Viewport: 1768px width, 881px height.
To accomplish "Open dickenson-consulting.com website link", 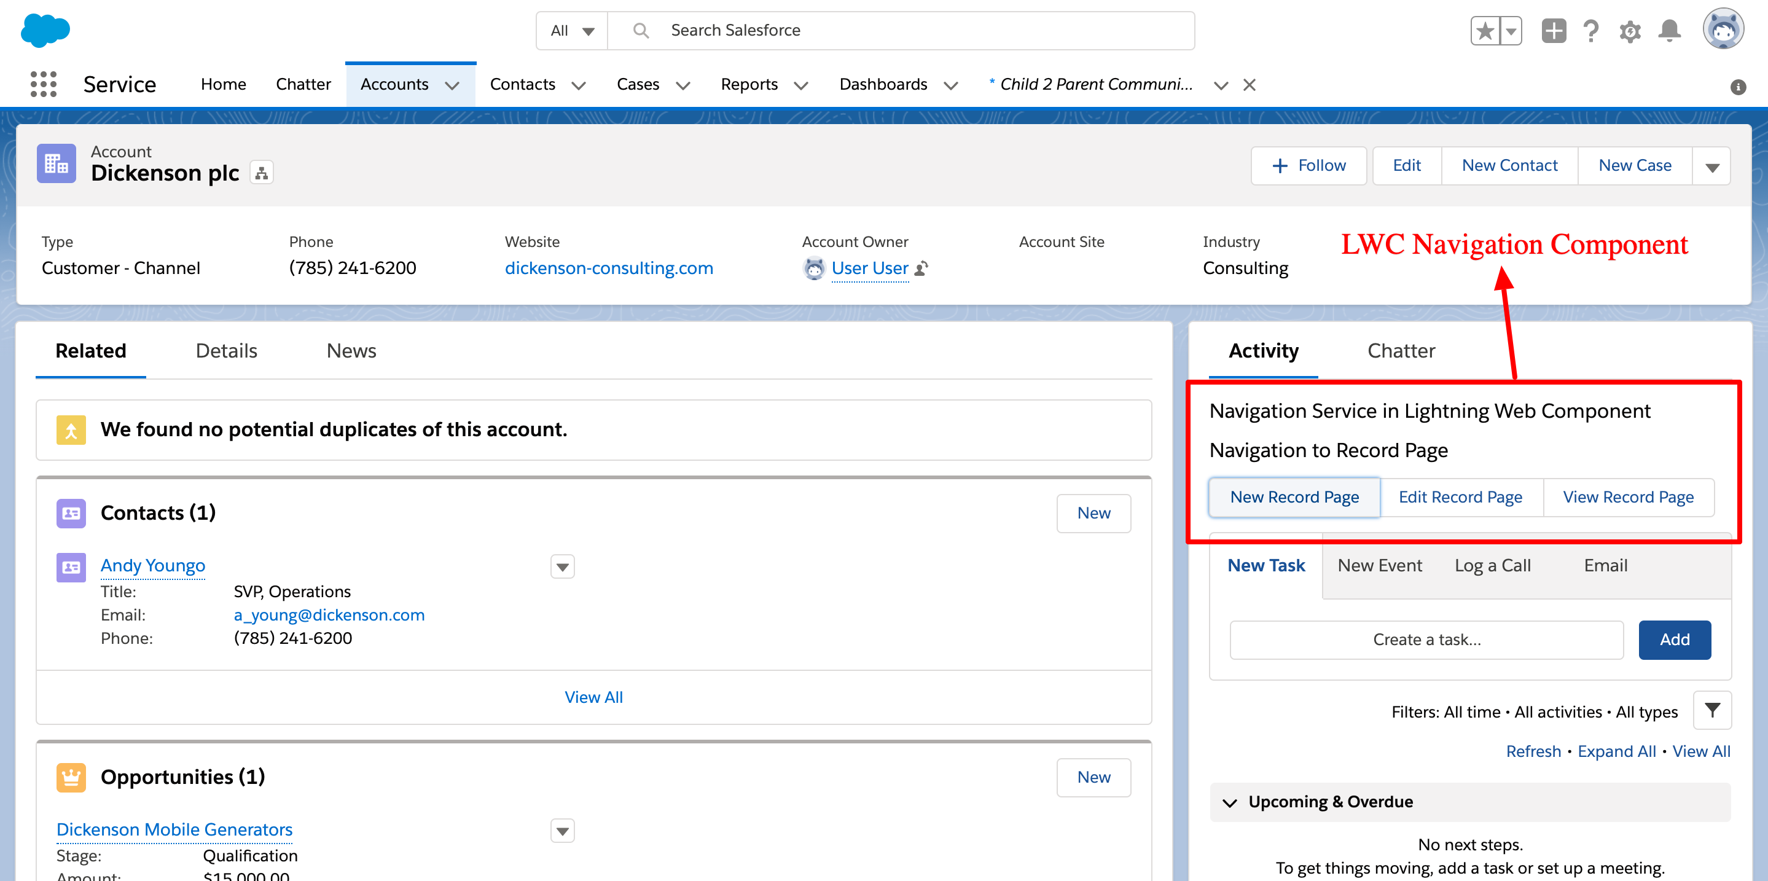I will (608, 268).
